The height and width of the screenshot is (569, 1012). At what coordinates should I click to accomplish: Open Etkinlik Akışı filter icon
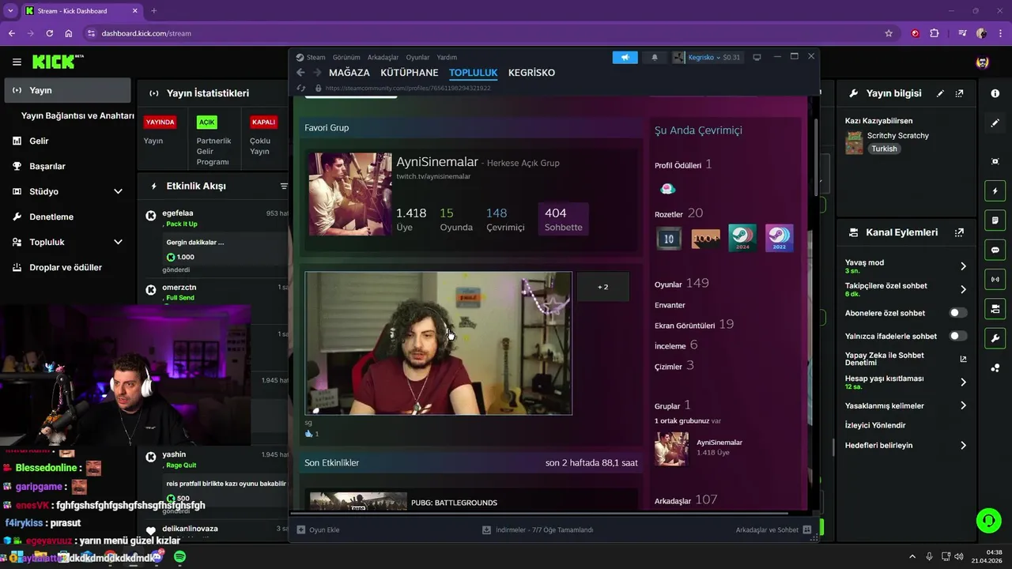[x=284, y=187]
